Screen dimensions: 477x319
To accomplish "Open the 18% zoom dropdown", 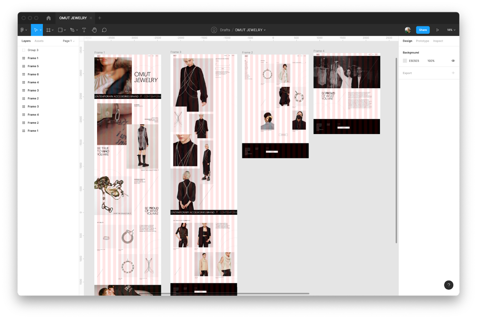I will (x=451, y=30).
